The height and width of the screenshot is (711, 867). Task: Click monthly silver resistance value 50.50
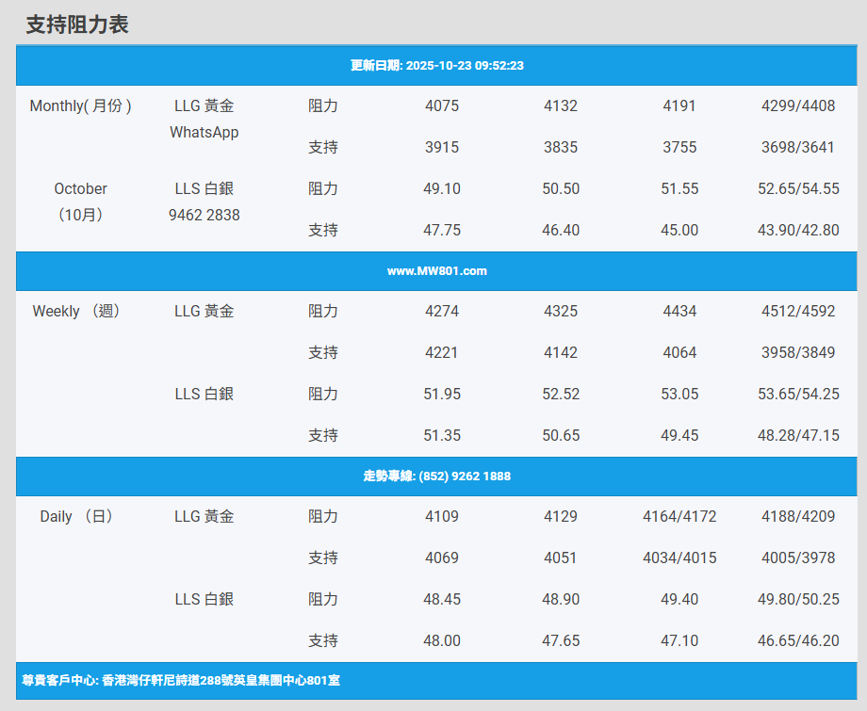pyautogui.click(x=561, y=188)
